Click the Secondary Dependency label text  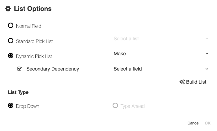(x=52, y=69)
